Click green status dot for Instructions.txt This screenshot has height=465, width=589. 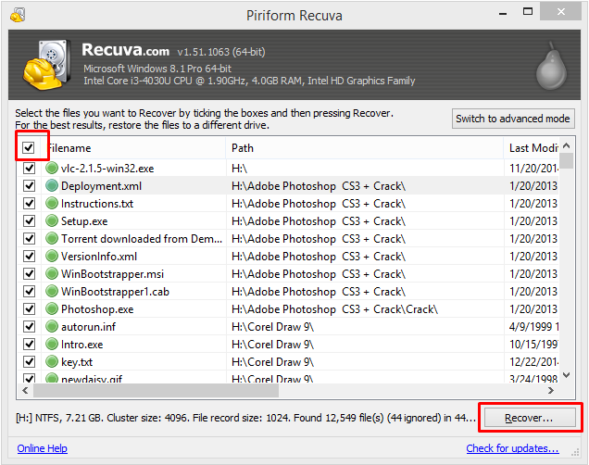(x=52, y=203)
